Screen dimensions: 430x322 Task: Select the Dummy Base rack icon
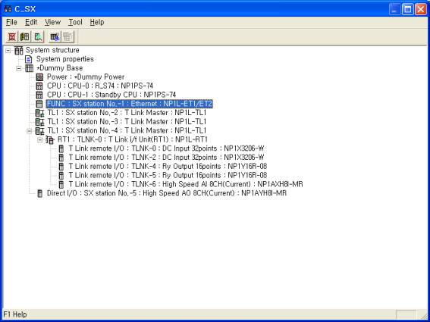29,68
